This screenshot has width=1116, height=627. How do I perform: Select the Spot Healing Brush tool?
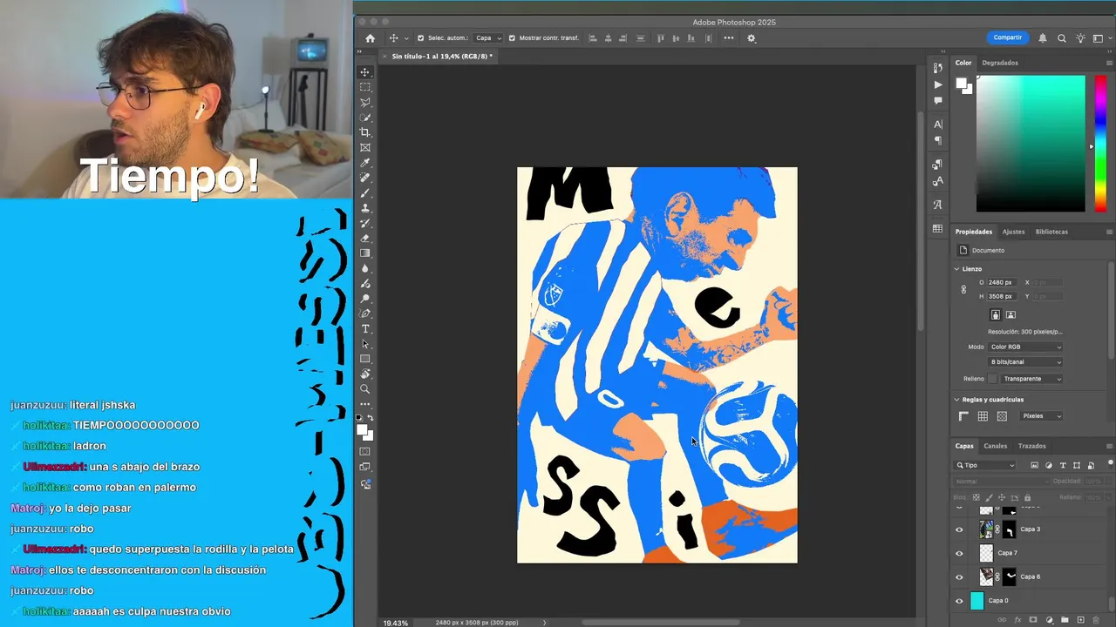365,178
